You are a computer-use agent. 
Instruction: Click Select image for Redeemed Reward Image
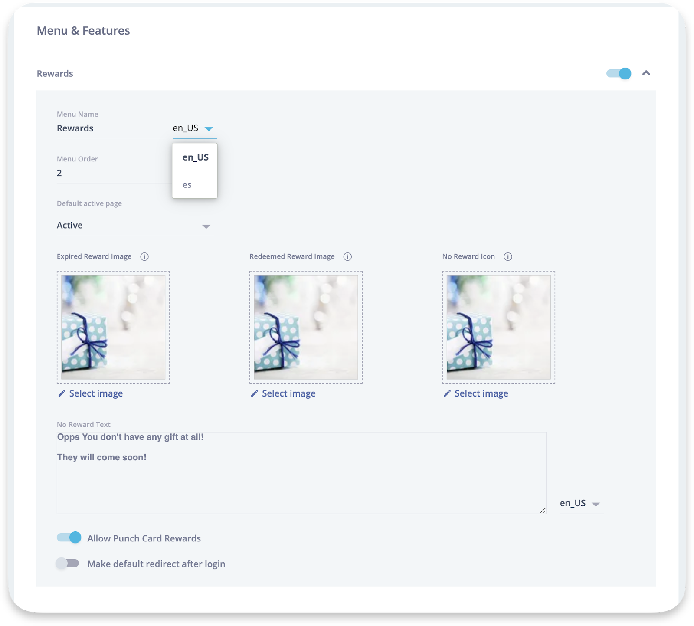click(x=288, y=393)
